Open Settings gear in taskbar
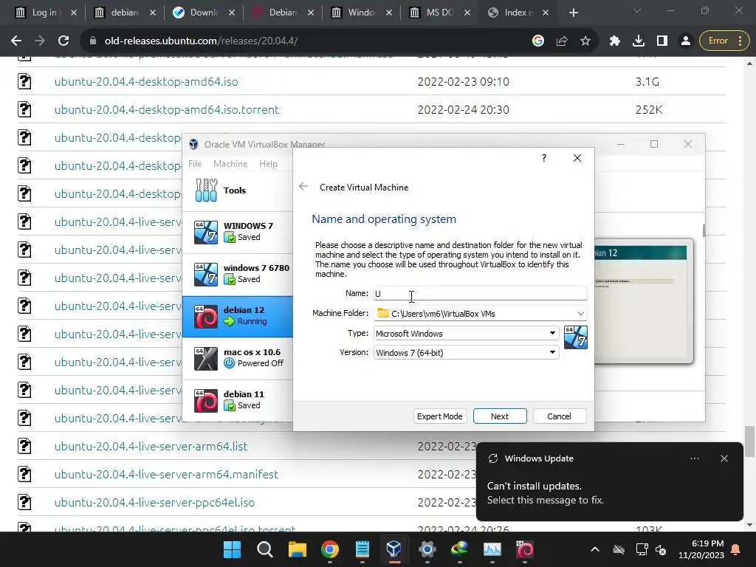756x567 pixels. pyautogui.click(x=427, y=549)
